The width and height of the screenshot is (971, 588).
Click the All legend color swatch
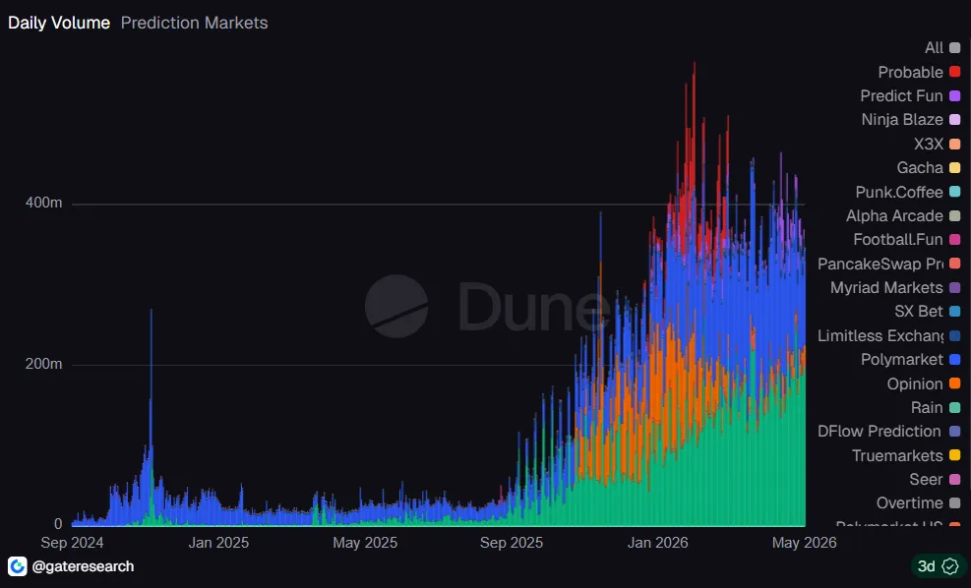click(x=954, y=47)
